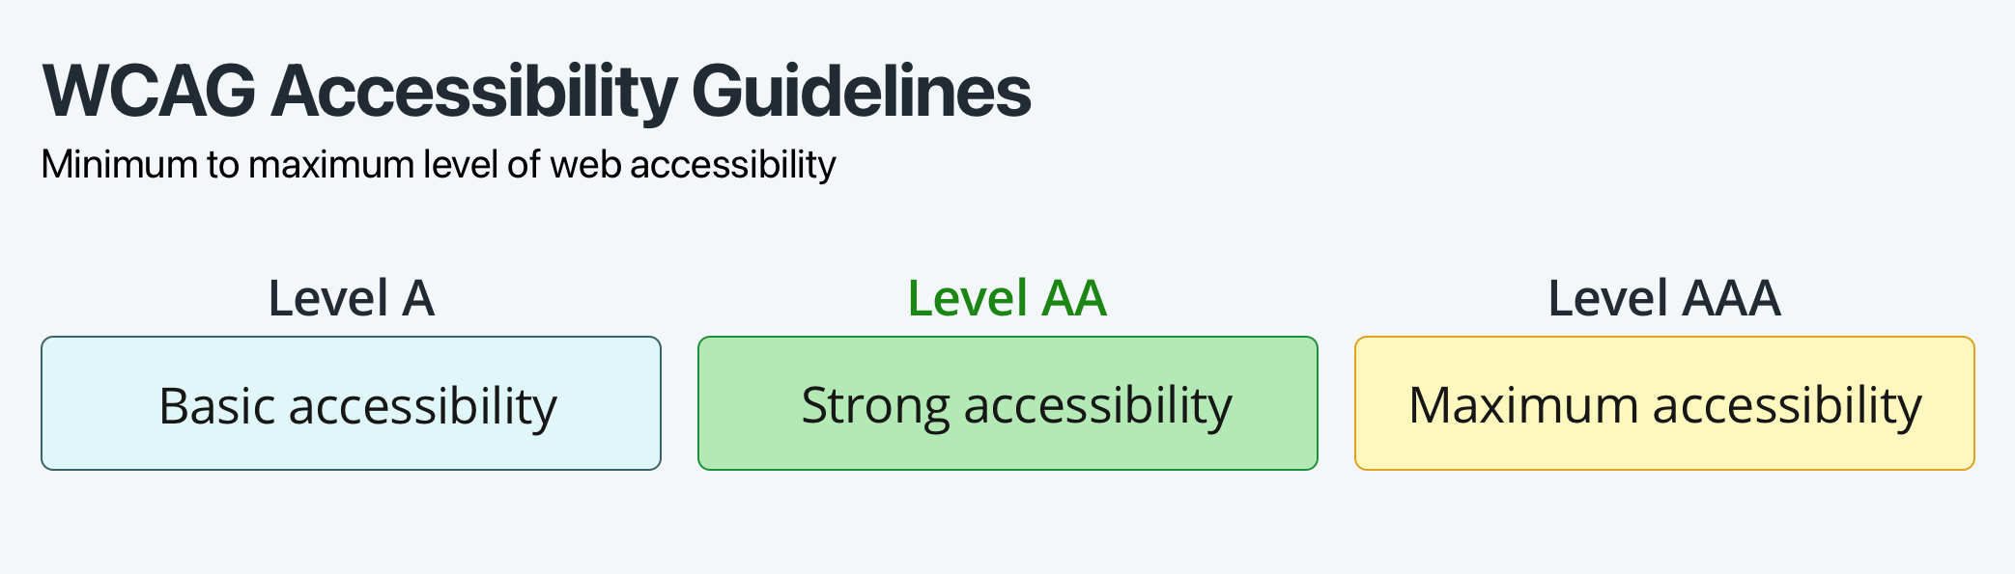Screen dimensions: 2015x574
Task: Click the 'AA' letters in the green heading
Action: tap(1073, 298)
